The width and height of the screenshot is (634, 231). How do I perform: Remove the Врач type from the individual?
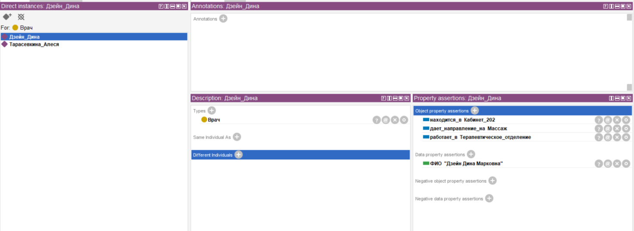pos(395,120)
